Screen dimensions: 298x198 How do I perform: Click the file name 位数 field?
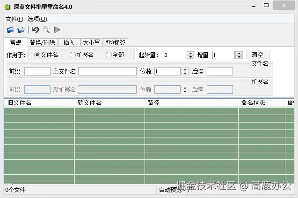167,71
